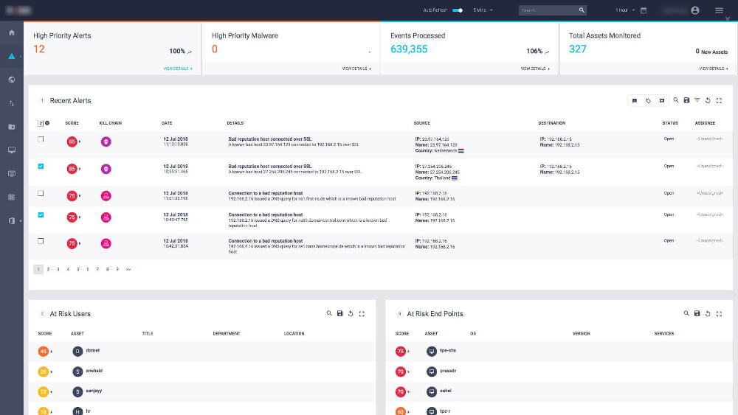Click the globe icon in the sidebar

(x=11, y=80)
